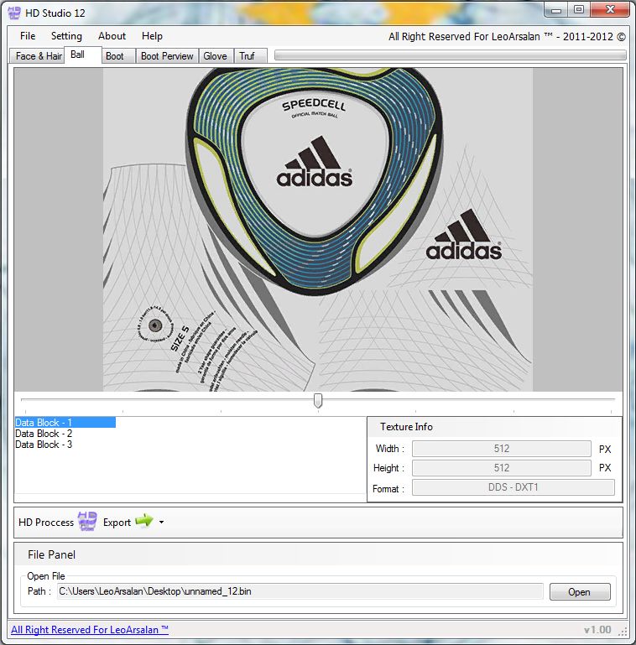Viewport: 636px width, 645px height.
Task: Click the slider thumb below texture preview
Action: coord(318,401)
